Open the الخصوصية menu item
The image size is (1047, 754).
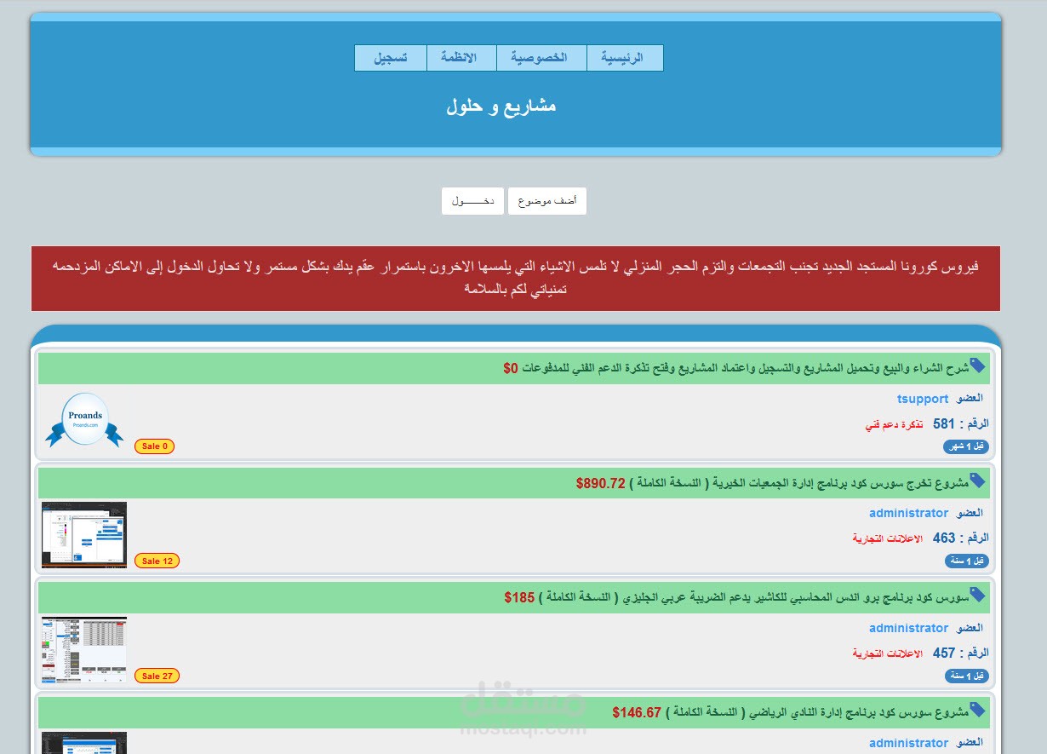542,58
